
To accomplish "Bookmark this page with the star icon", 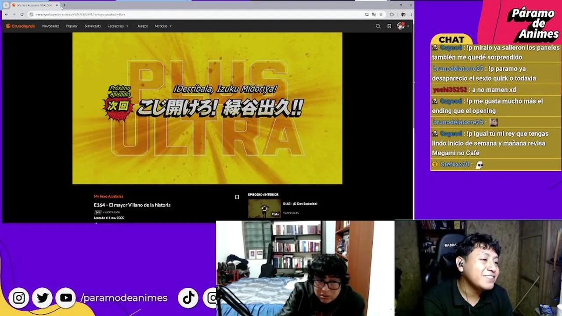I will pyautogui.click(x=381, y=14).
